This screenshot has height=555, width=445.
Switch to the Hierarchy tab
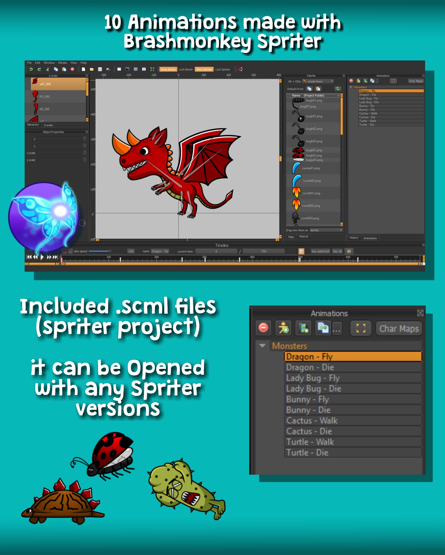(33, 125)
